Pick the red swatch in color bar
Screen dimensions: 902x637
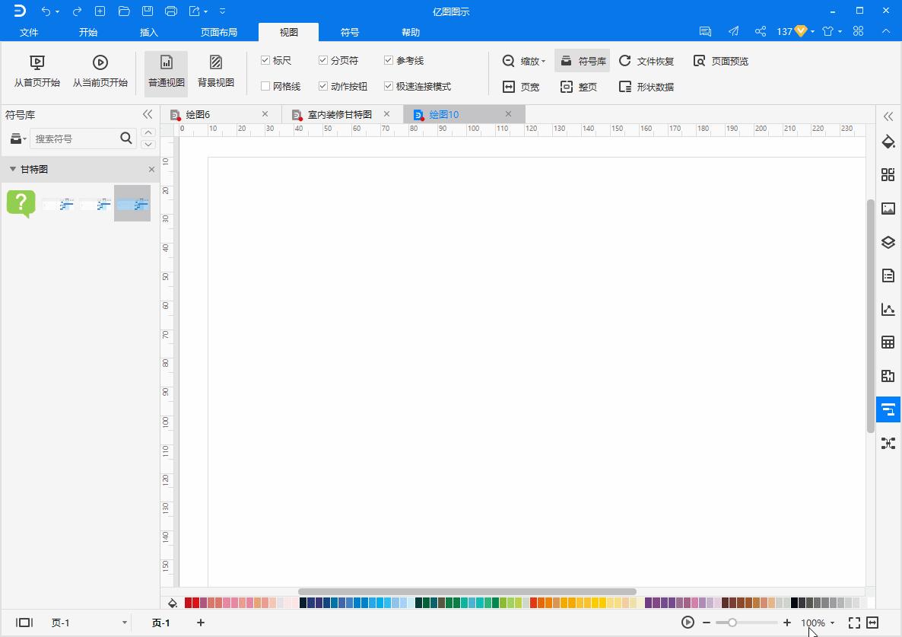click(x=188, y=603)
